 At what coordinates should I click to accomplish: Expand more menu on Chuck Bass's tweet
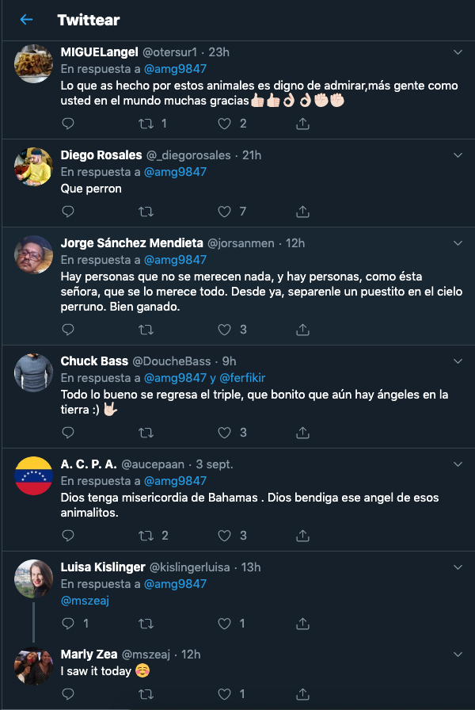pos(457,361)
